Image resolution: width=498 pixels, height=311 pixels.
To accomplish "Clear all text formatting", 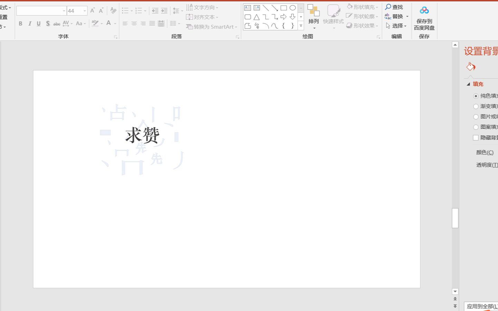I will click(x=113, y=11).
